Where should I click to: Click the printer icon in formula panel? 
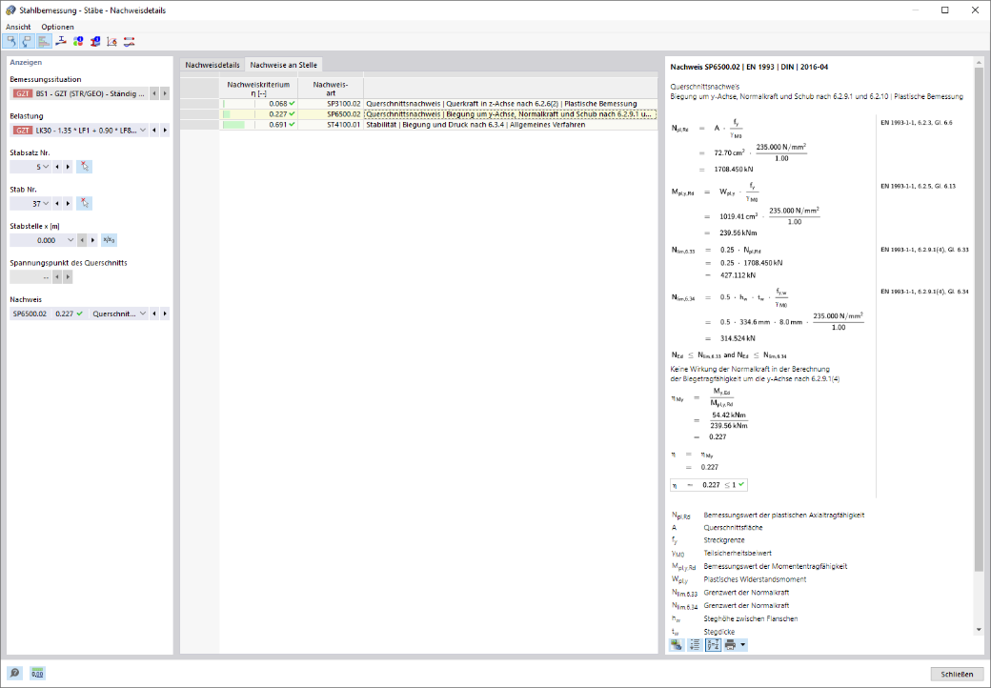coord(731,645)
